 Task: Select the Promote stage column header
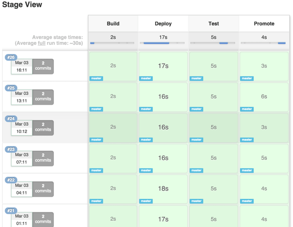click(264, 23)
